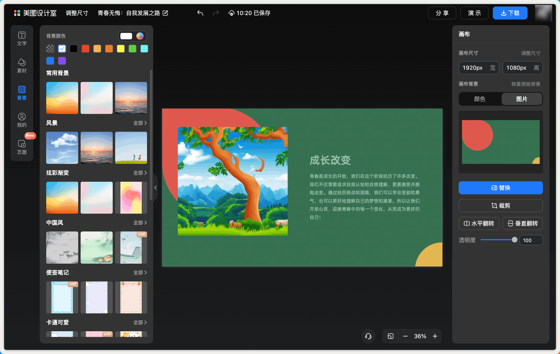Open the 素材 (Materials) panel
The width and height of the screenshot is (560, 354).
click(22, 66)
